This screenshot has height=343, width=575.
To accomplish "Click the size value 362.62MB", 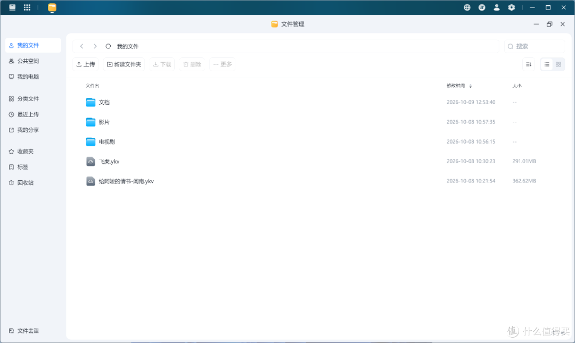I will pyautogui.click(x=524, y=181).
